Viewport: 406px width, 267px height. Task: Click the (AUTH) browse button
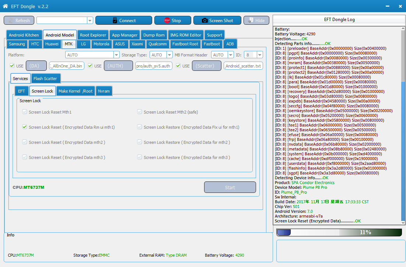click(118, 66)
